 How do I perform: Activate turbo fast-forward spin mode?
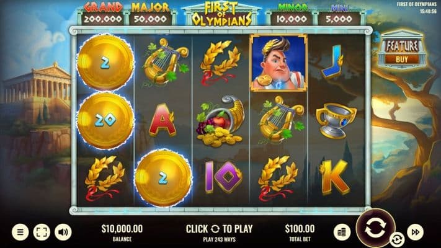coord(416,232)
